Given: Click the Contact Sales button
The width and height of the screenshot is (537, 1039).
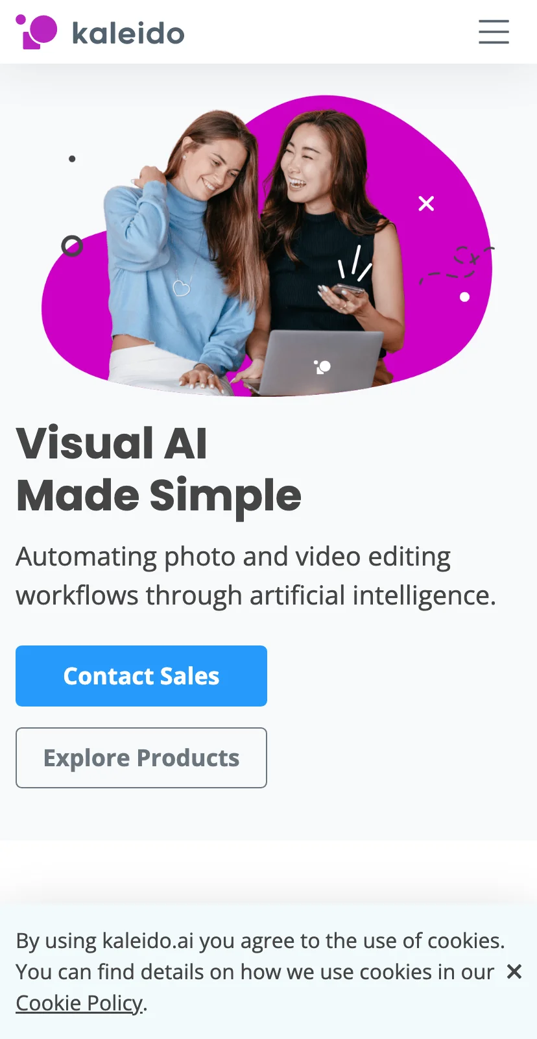Looking at the screenshot, I should (x=141, y=676).
